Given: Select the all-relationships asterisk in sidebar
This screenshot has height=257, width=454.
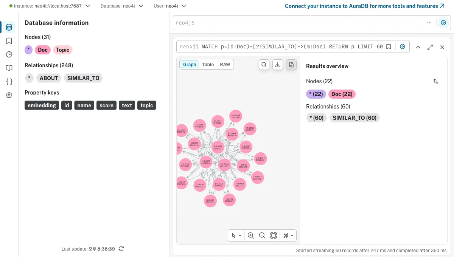Looking at the screenshot, I should (x=29, y=78).
